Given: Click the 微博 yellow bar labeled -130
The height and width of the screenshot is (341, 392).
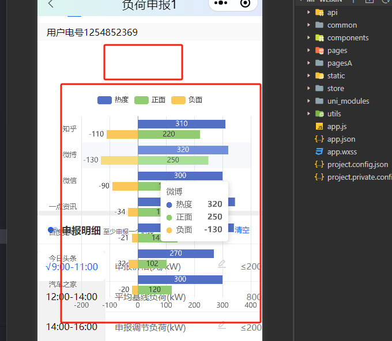Looking at the screenshot, I should [x=119, y=160].
